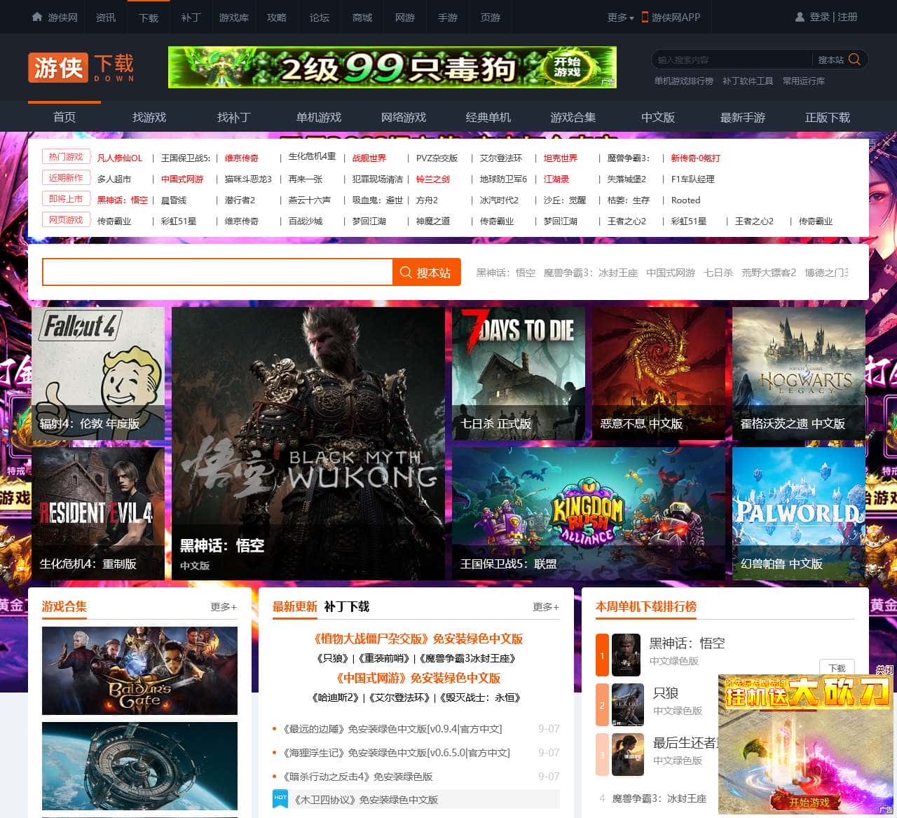The image size is (897, 818).
Task: Open the 7 Days to Die thumbnail
Action: click(x=519, y=374)
